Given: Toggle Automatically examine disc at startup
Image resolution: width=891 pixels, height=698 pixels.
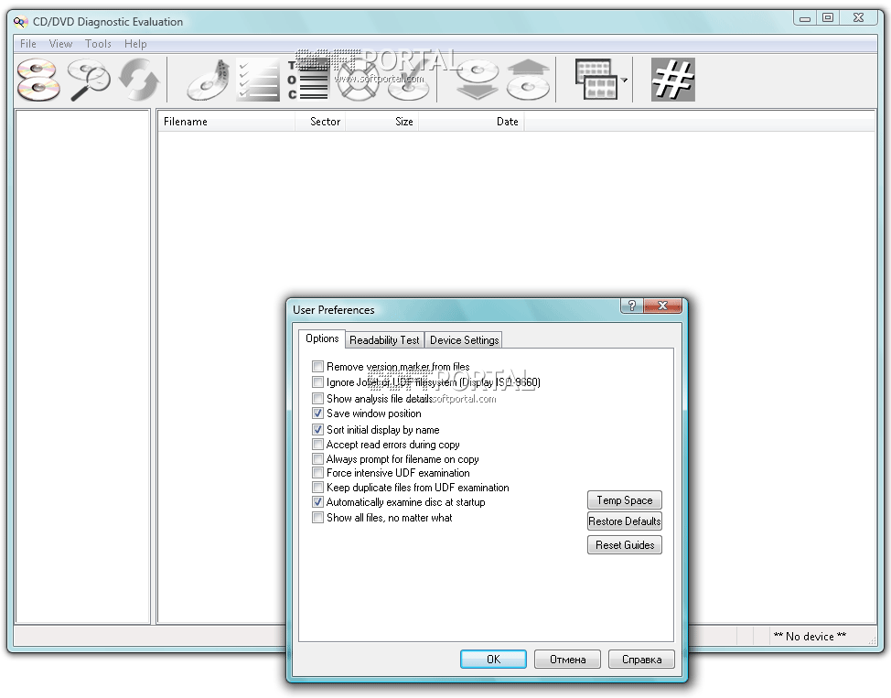Looking at the screenshot, I should tap(318, 502).
